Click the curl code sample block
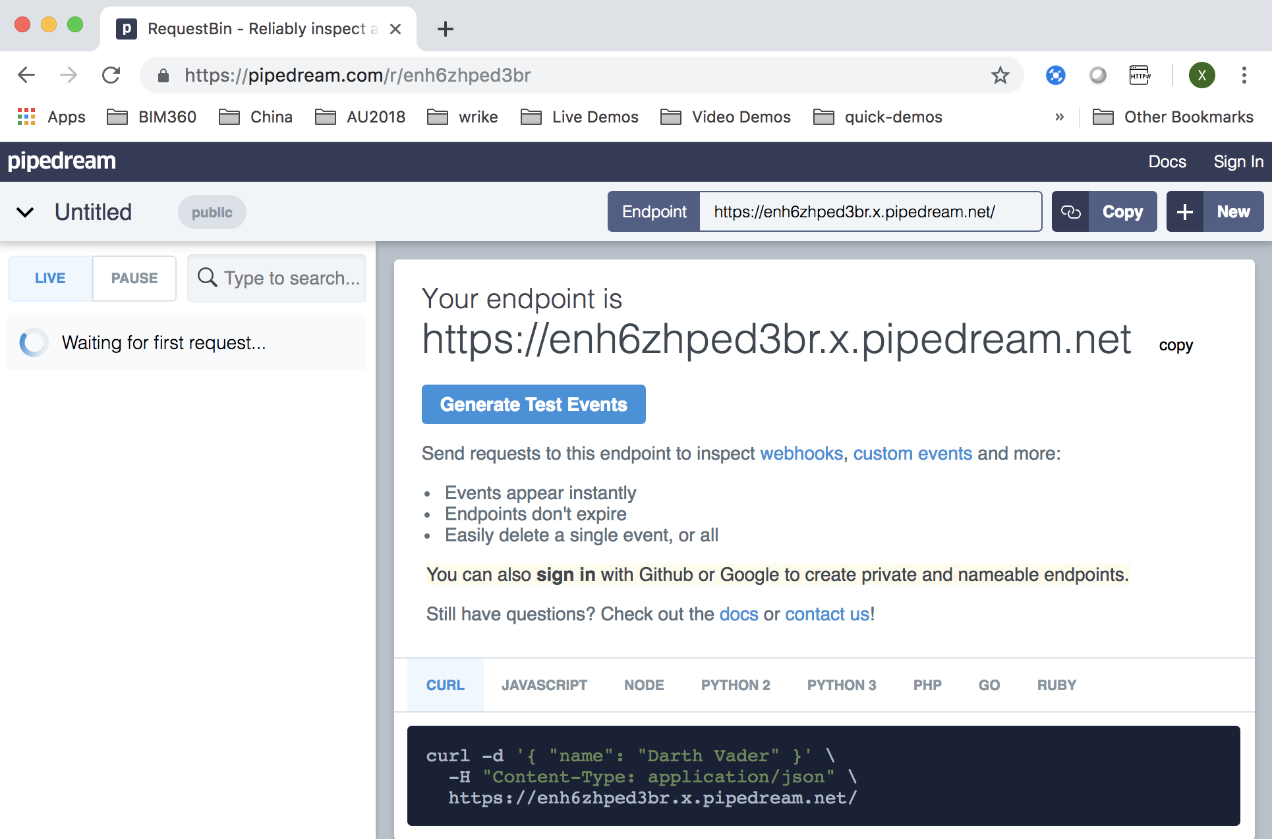The image size is (1272, 839). tap(824, 776)
